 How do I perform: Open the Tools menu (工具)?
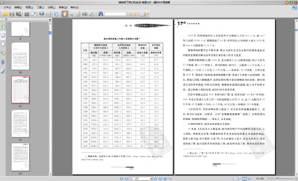point(40,7)
